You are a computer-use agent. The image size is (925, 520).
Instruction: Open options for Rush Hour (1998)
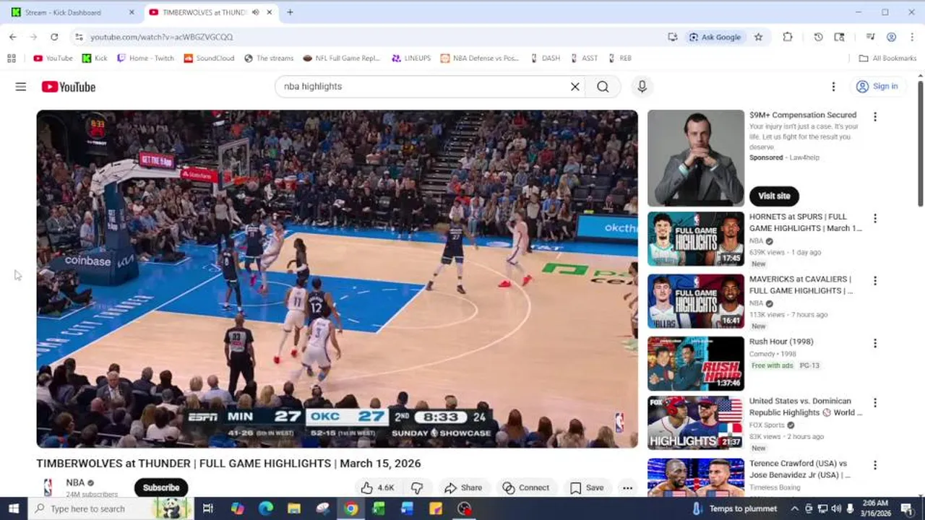(x=875, y=344)
